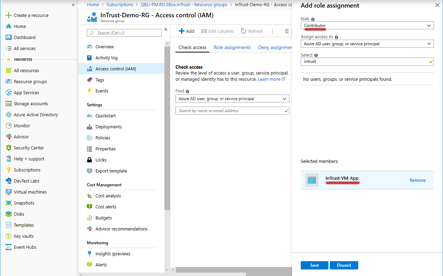Click the Azure Active Directory sidebar icon

(9, 115)
